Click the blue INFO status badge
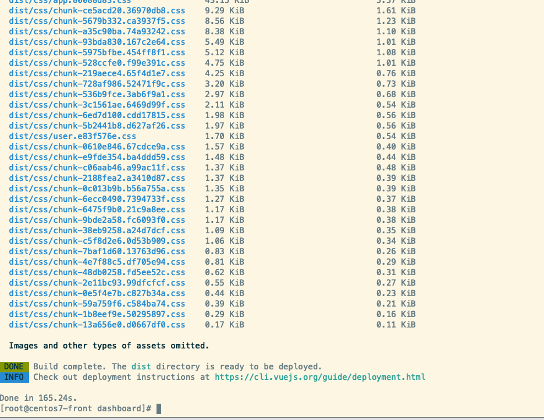Image resolution: width=544 pixels, height=420 pixels. [x=14, y=377]
